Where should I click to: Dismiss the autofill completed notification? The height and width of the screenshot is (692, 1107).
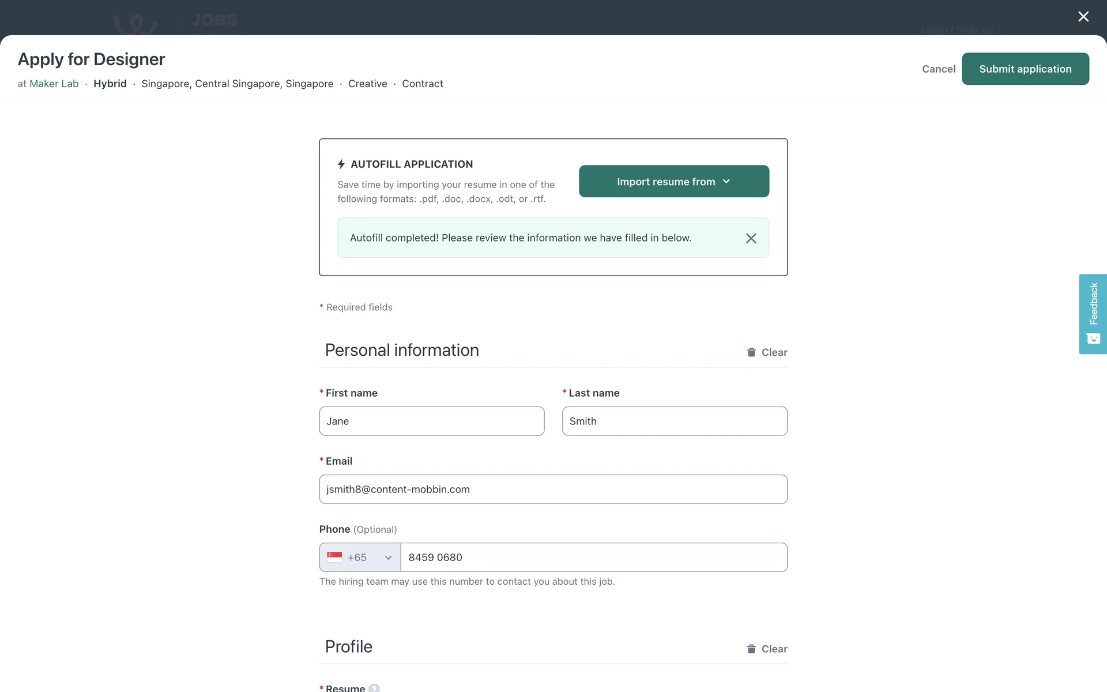(x=751, y=238)
